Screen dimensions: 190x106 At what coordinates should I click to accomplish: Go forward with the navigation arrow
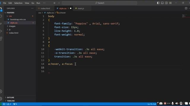pyautogui.click(x=59, y=3)
